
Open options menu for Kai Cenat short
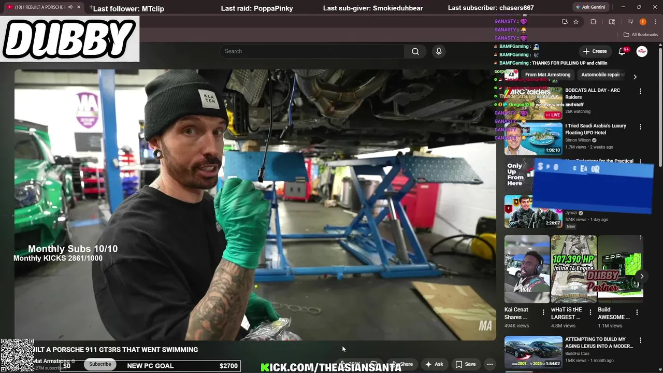tap(543, 312)
